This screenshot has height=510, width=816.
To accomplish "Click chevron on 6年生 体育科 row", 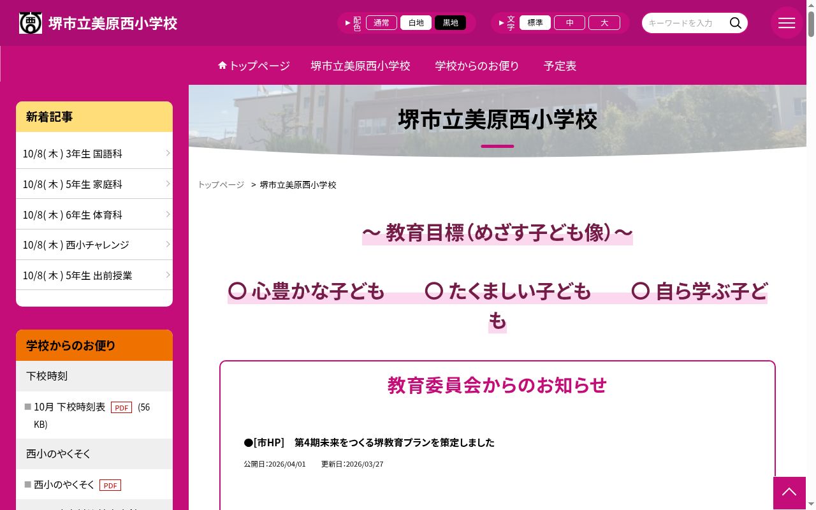I will tap(168, 214).
